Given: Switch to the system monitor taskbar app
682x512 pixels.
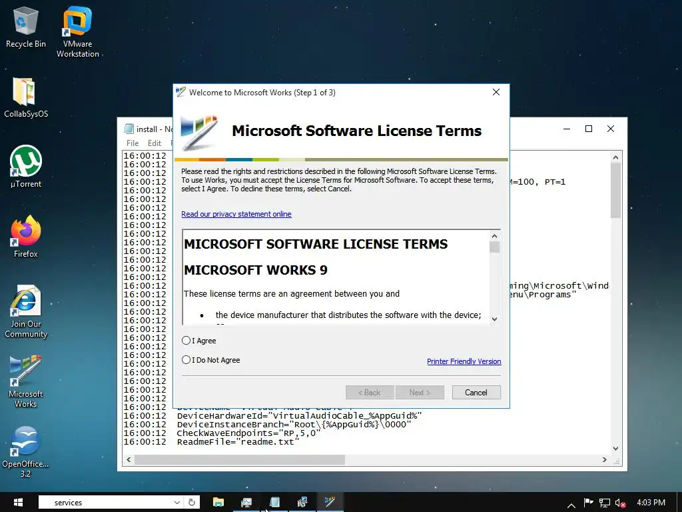Looking at the screenshot, I should tap(246, 503).
